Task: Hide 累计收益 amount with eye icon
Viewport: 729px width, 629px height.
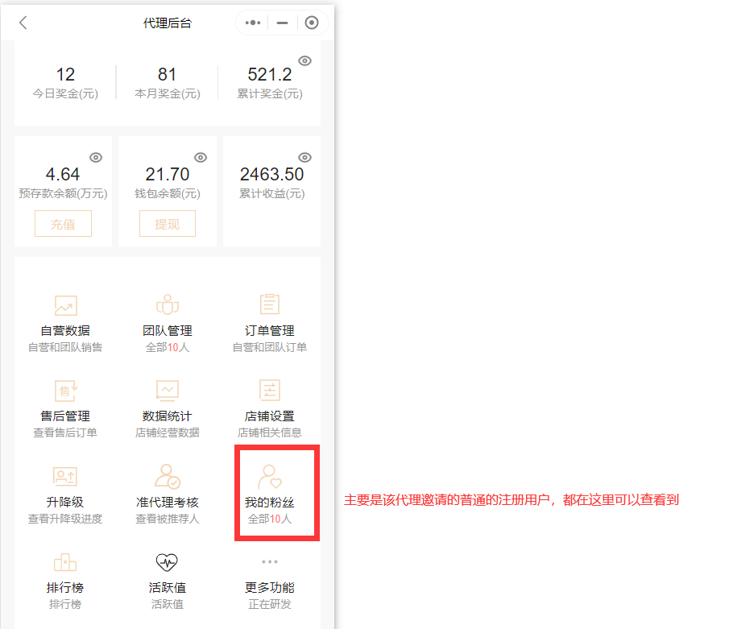Action: 304,157
